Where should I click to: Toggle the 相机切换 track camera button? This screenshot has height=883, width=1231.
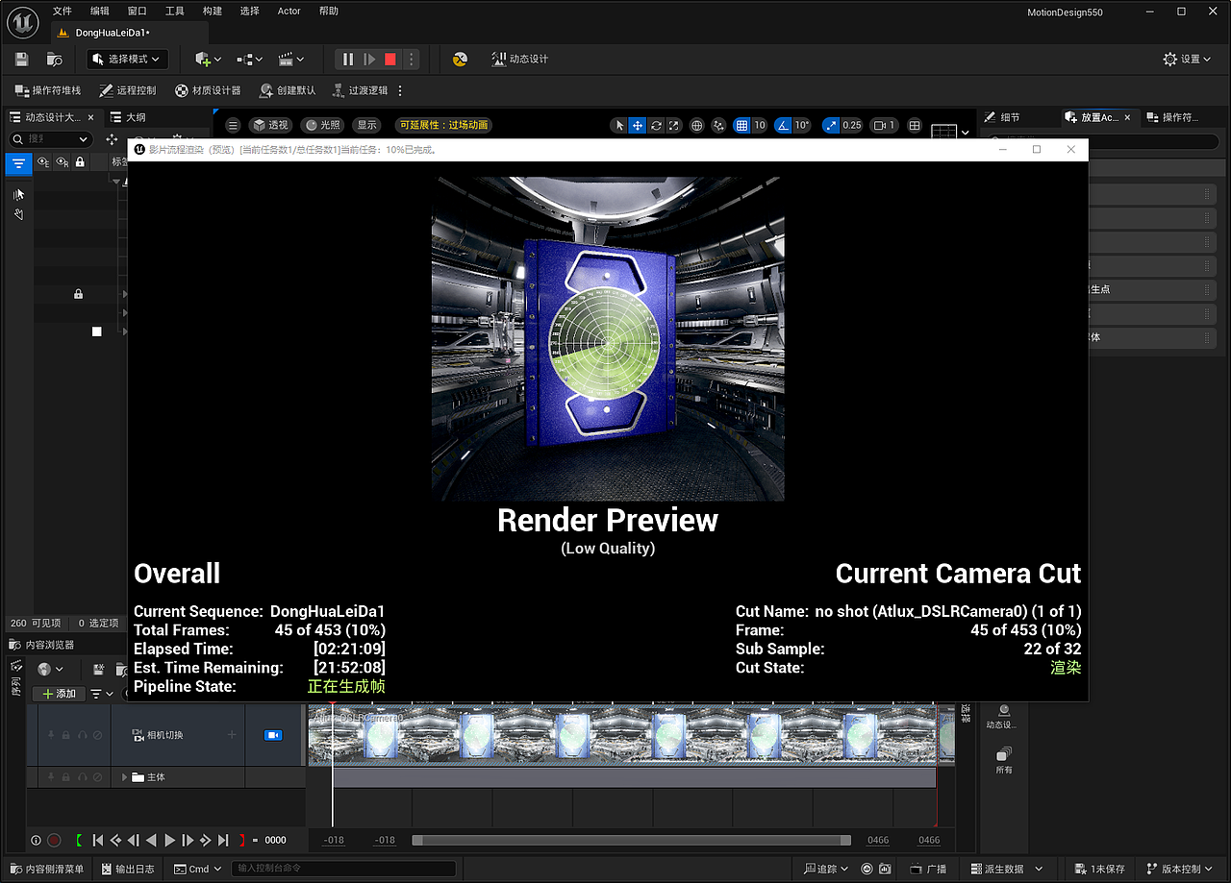tap(273, 735)
